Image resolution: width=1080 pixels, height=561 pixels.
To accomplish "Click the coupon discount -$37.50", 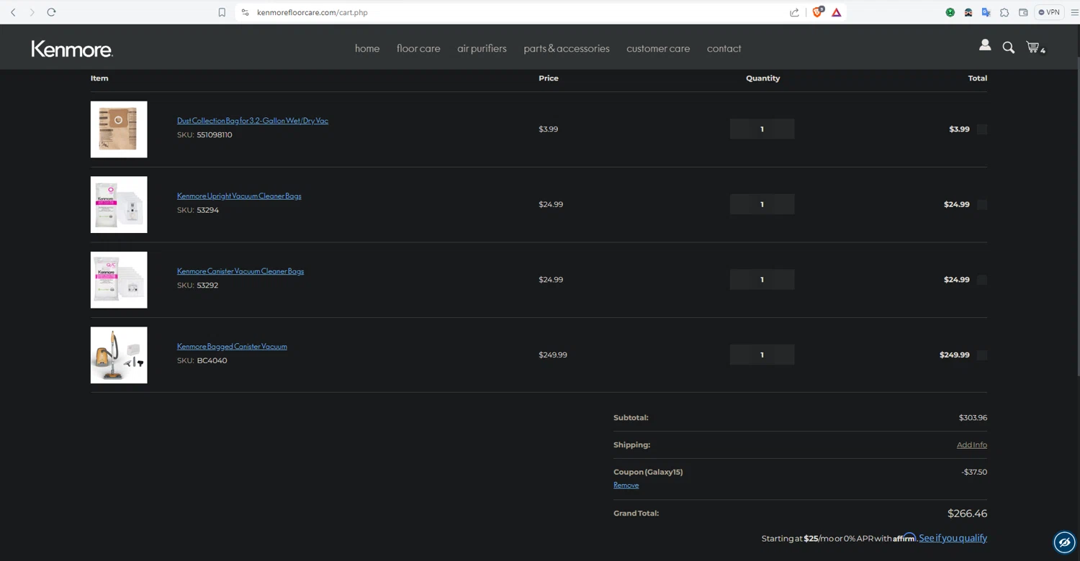I will point(974,473).
